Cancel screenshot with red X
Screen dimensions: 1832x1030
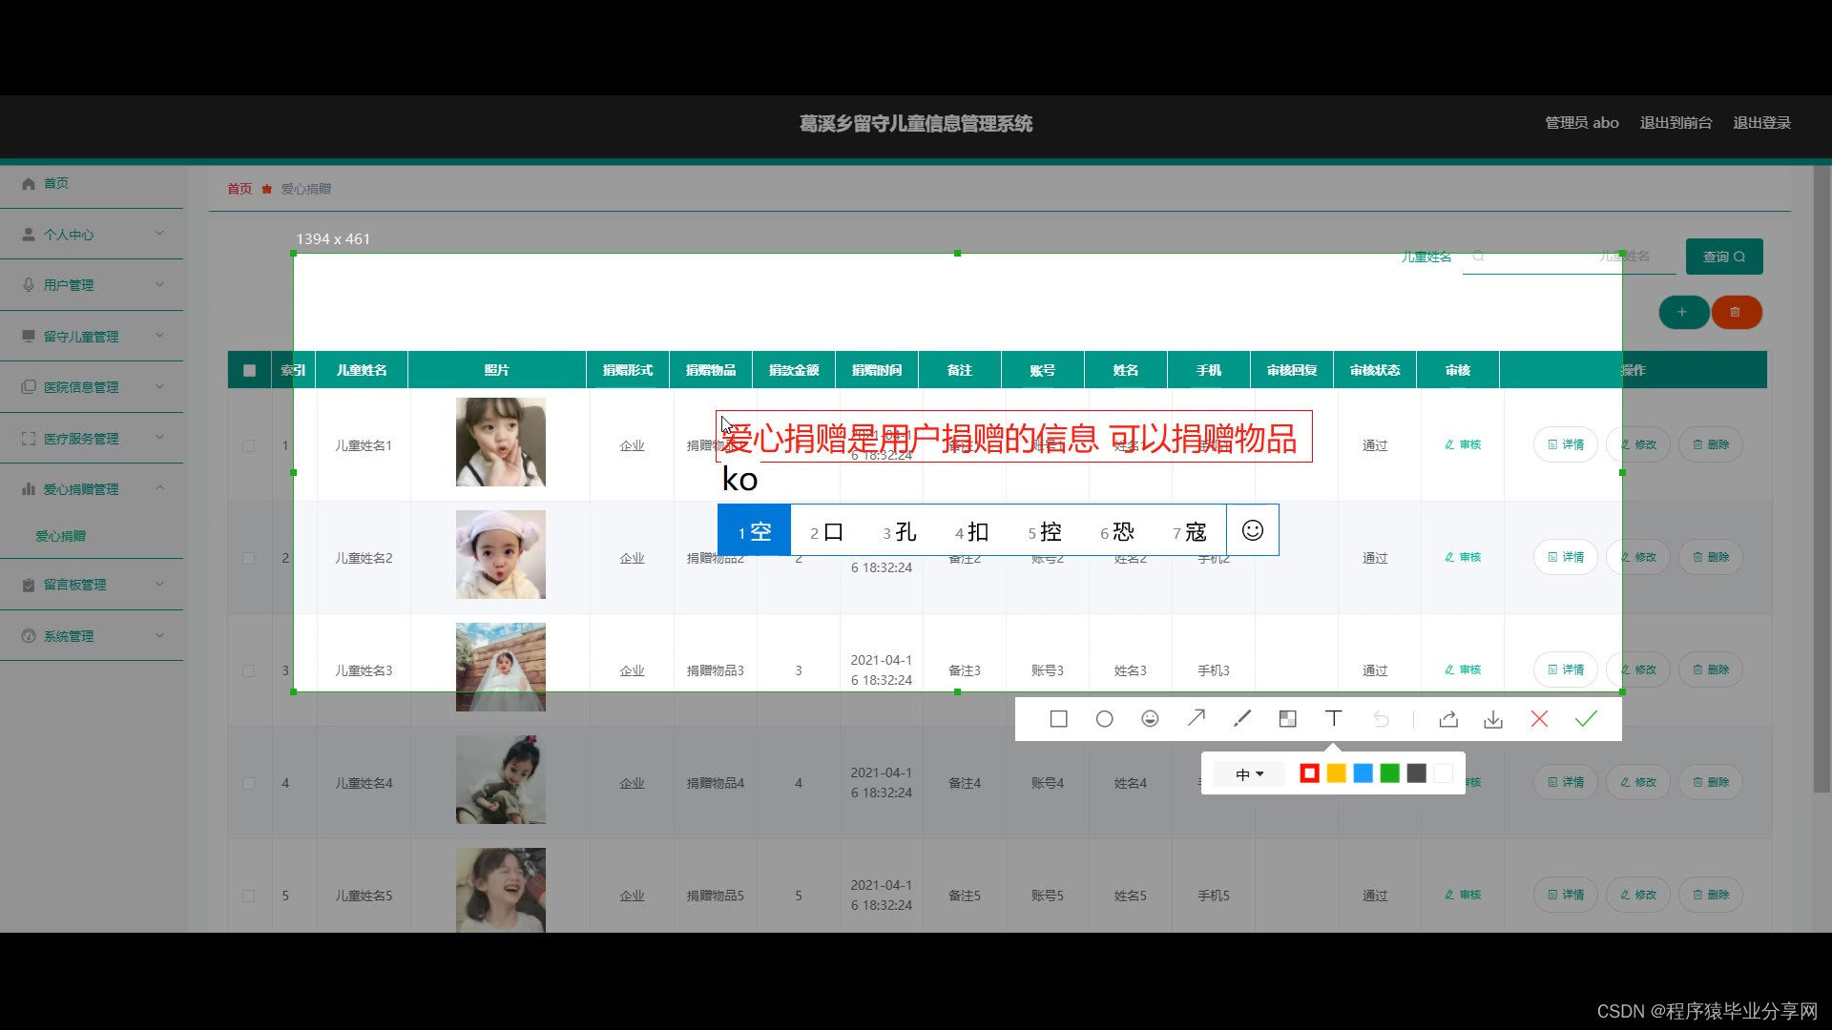coord(1539,719)
